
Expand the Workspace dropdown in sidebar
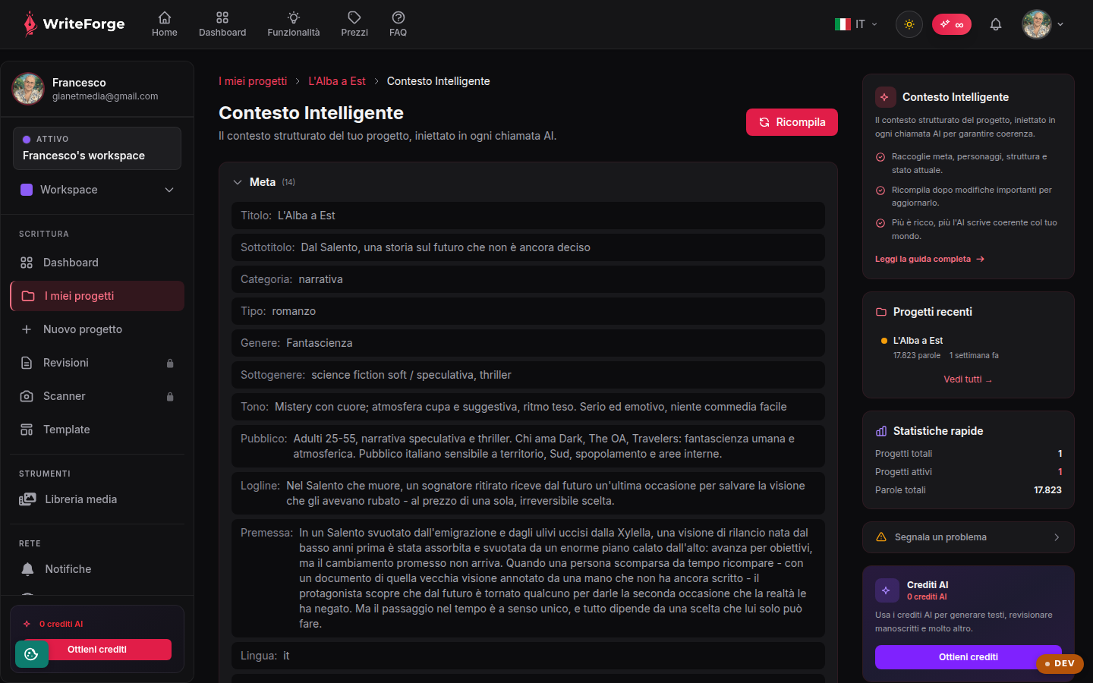(97, 190)
